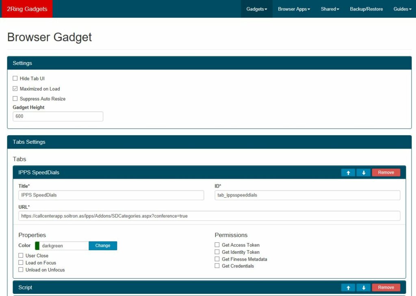Open the Gadgets menu dropdown
Image resolution: width=416 pixels, height=296 pixels.
256,9
